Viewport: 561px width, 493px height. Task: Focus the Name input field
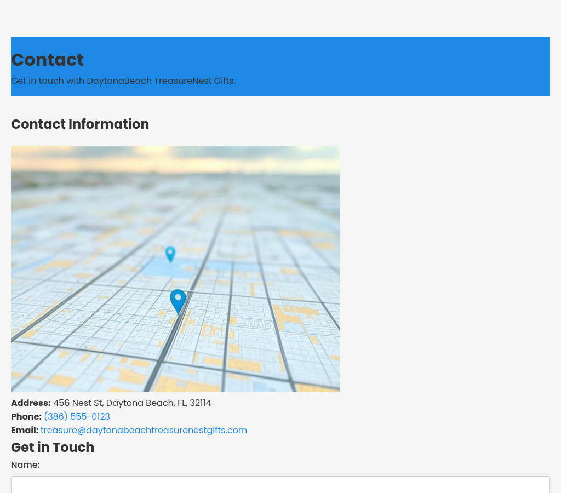click(x=280, y=484)
